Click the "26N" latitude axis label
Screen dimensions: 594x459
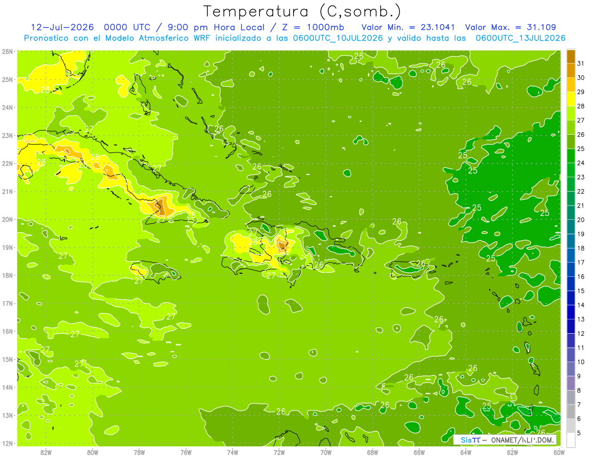7,51
